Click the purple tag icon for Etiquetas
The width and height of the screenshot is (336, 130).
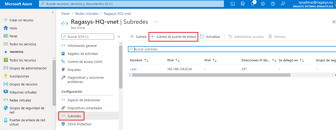[63, 70]
